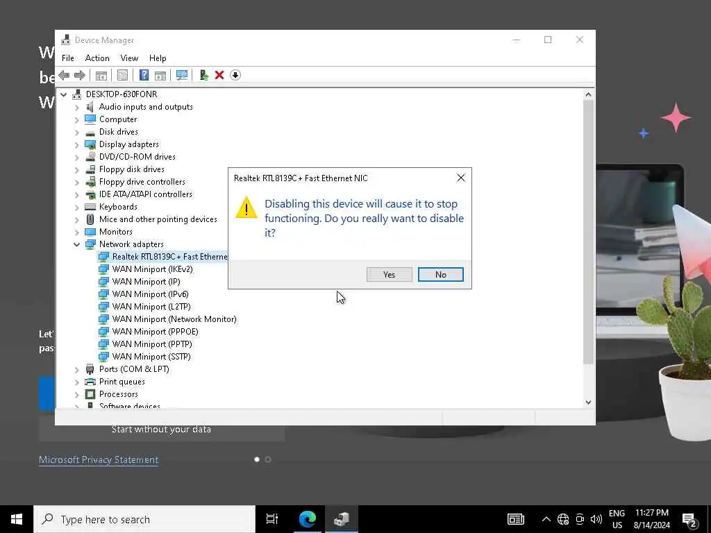Select the first page dot in Edge welcome
Viewport: 711px width, 533px height.
pyautogui.click(x=257, y=459)
